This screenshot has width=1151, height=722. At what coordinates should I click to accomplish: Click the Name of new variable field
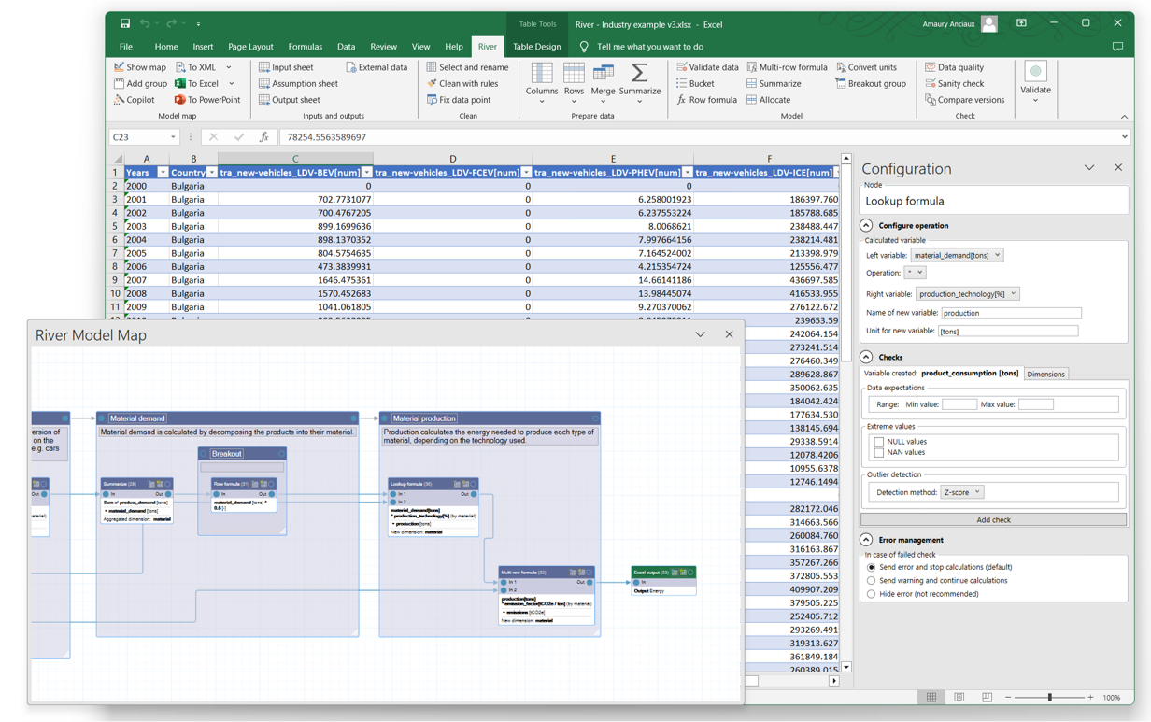1011,313
